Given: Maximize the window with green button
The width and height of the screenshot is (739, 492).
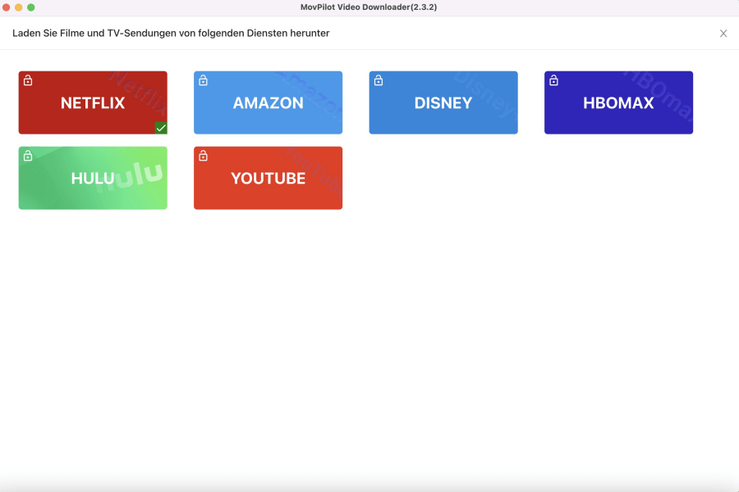Looking at the screenshot, I should click(31, 7).
